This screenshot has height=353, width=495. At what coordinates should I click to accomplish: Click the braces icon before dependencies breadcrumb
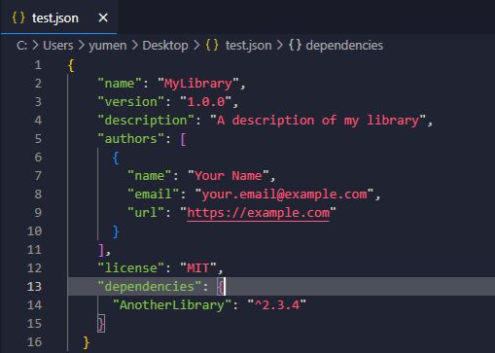[295, 46]
